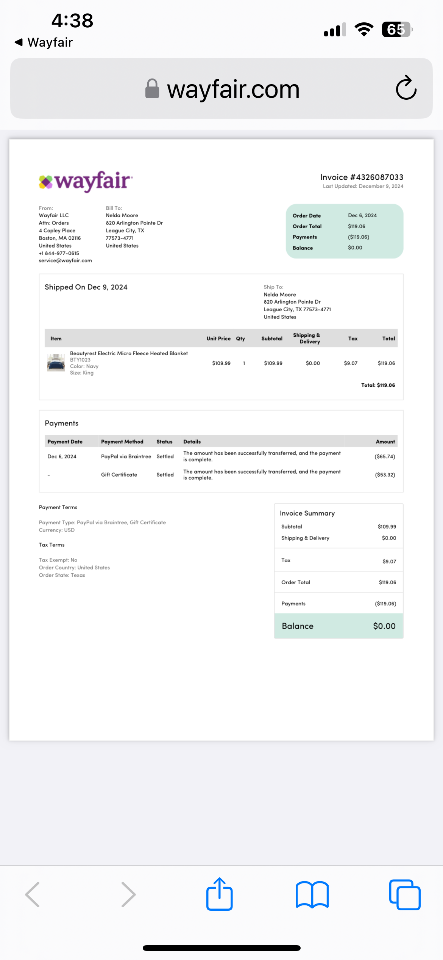Tap the Invoice #4326087033 heading

pos(362,177)
